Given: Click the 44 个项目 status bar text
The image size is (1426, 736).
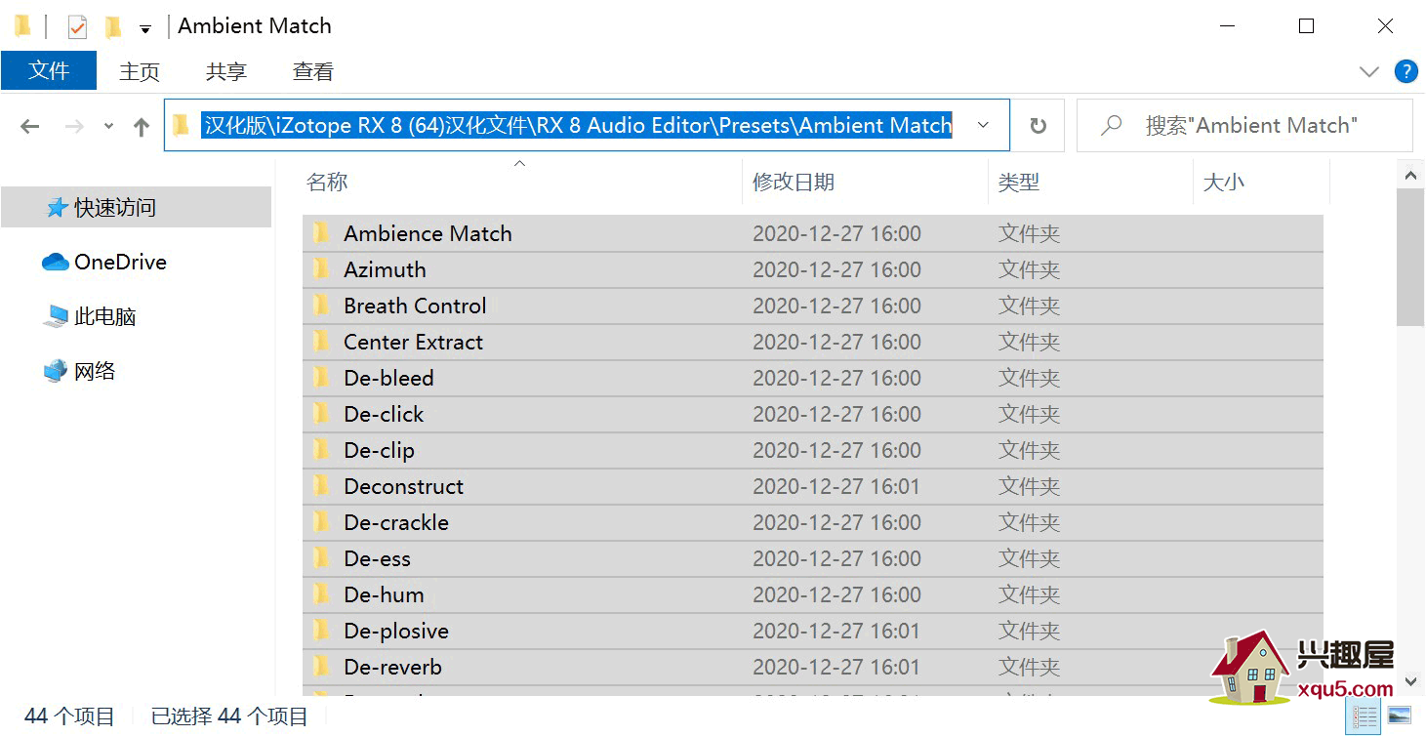Looking at the screenshot, I should 69,716.
